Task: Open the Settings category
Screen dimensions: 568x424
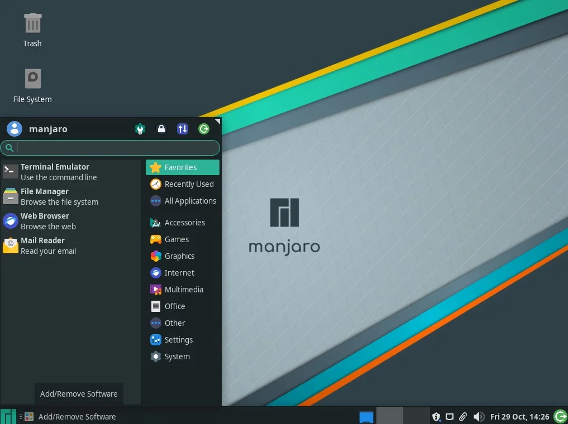Action: pos(183,340)
